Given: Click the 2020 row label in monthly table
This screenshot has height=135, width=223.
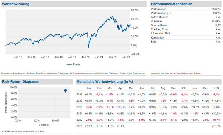Looking at the screenshot, I should [x=79, y=107].
